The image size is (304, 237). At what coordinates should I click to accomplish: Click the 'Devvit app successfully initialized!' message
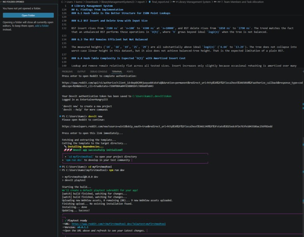(93, 150)
